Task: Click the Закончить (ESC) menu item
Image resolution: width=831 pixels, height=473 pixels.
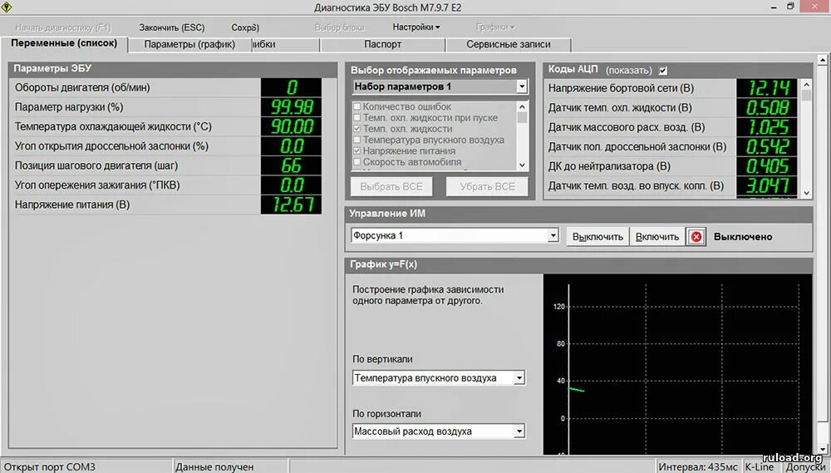Action: pos(172,27)
